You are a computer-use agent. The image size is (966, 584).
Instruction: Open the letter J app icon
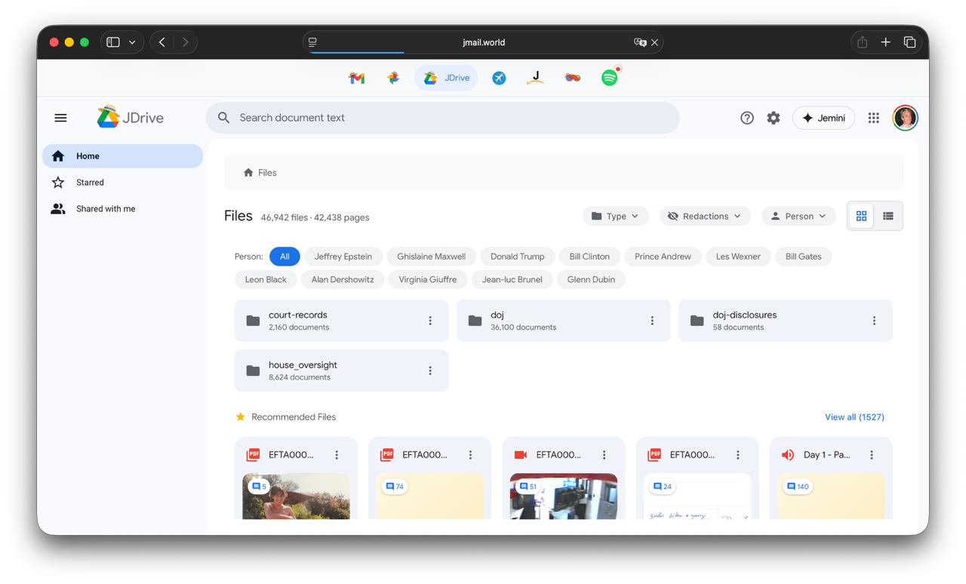coord(535,78)
